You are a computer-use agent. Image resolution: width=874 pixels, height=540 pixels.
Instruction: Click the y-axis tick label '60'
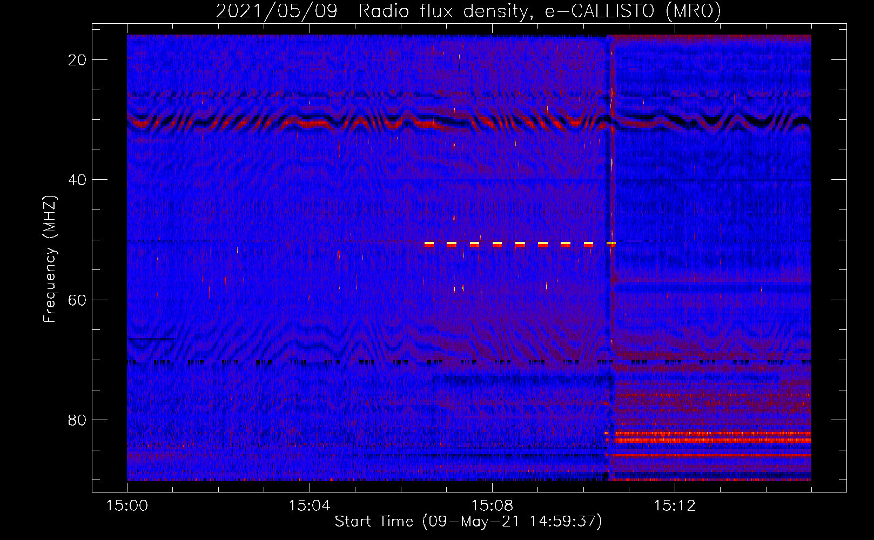point(78,300)
